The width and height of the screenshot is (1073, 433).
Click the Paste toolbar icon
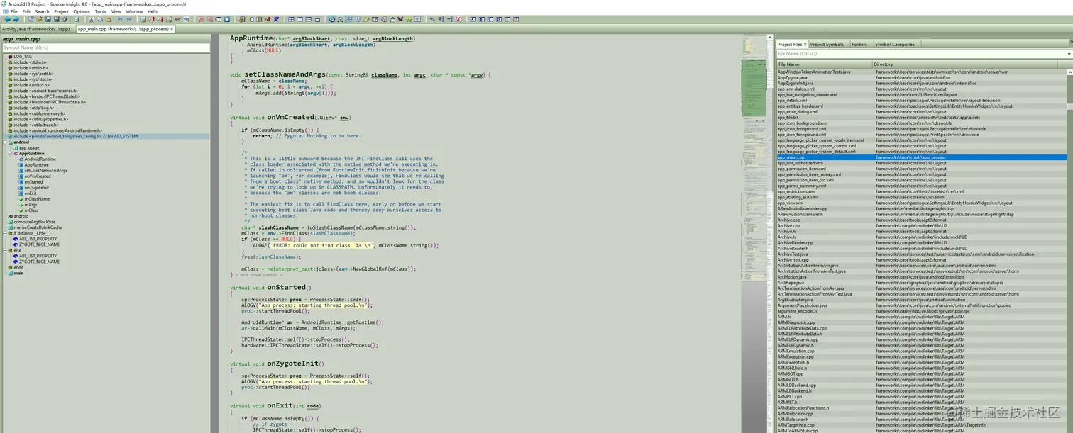coord(108,19)
